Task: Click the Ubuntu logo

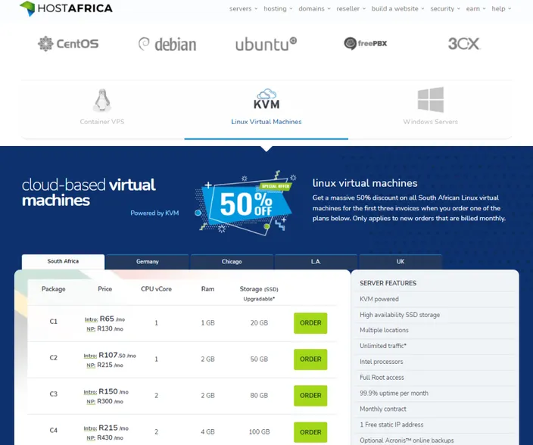Action: click(266, 44)
